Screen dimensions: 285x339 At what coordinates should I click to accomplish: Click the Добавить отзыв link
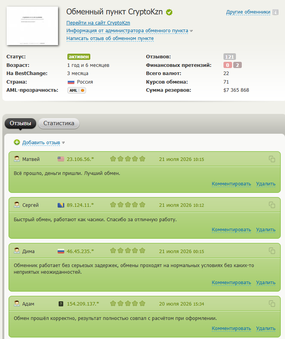coord(41,142)
